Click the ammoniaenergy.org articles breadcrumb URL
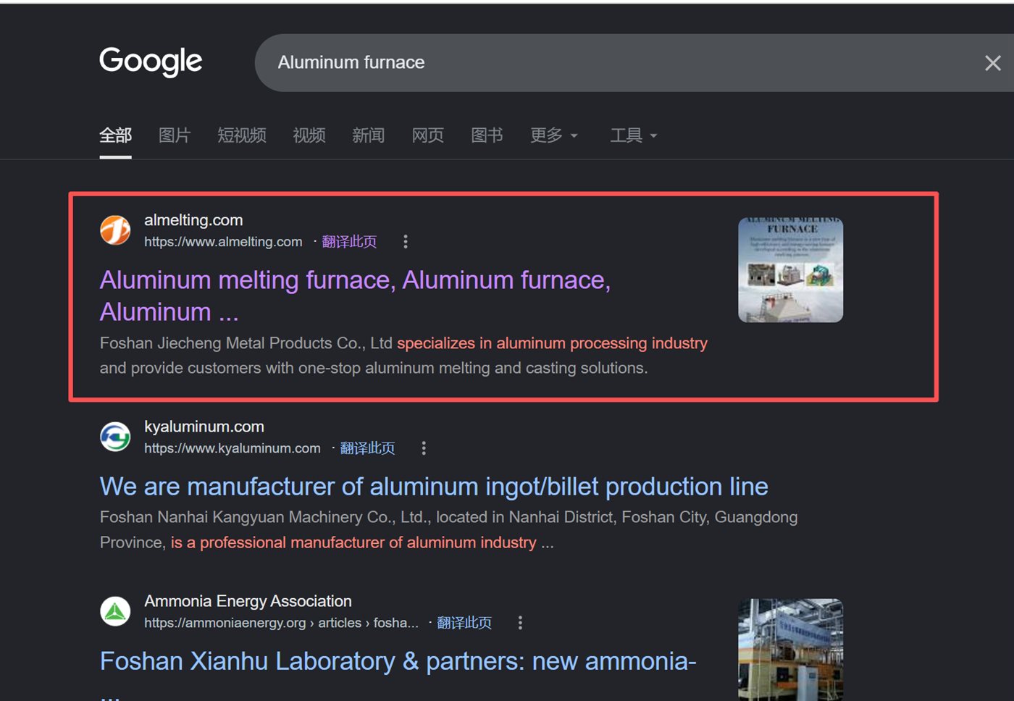The width and height of the screenshot is (1014, 701). coord(281,623)
